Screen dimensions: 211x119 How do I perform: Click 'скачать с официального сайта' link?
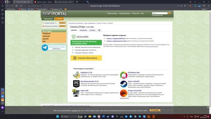click(x=116, y=41)
